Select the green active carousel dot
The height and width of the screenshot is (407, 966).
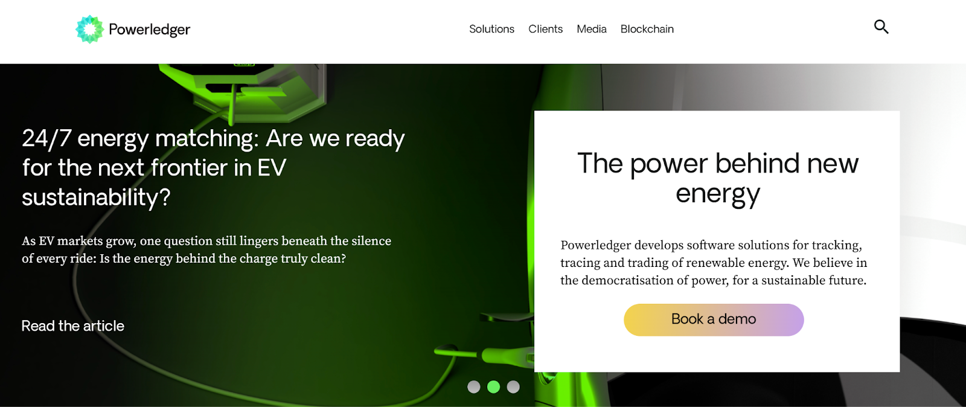(x=493, y=387)
